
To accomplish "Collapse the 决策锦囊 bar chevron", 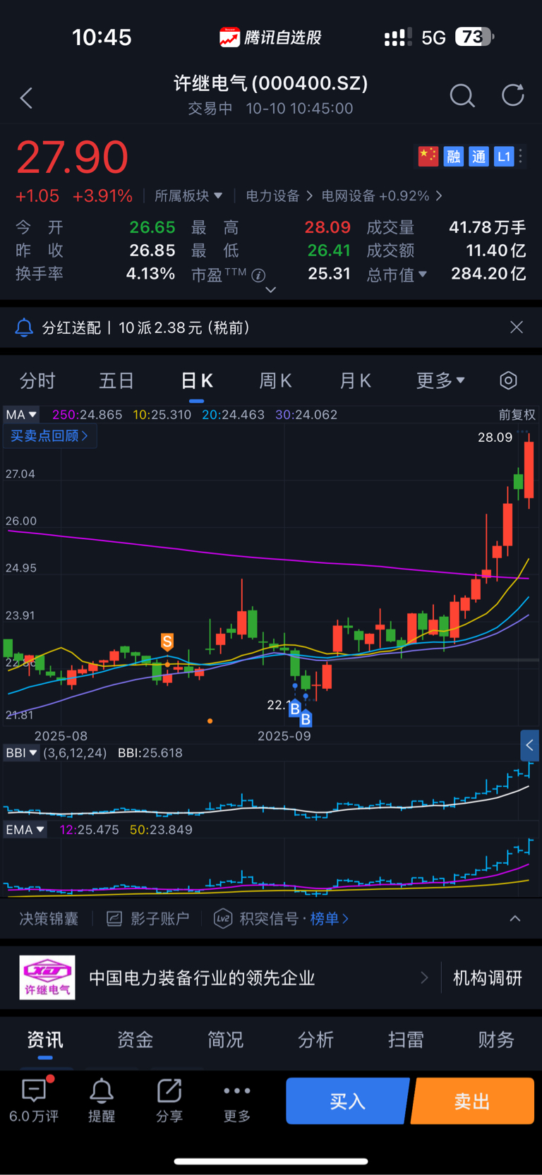I will tap(515, 918).
